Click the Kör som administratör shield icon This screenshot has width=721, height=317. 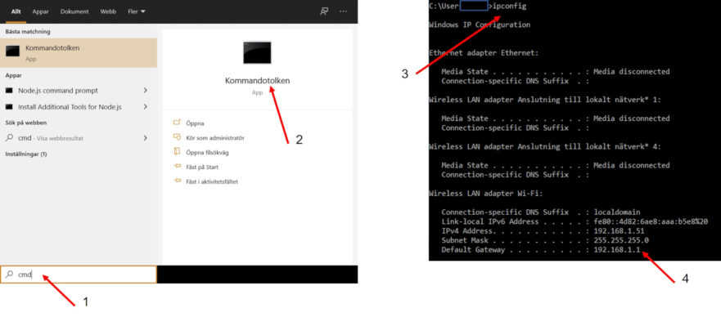click(177, 137)
